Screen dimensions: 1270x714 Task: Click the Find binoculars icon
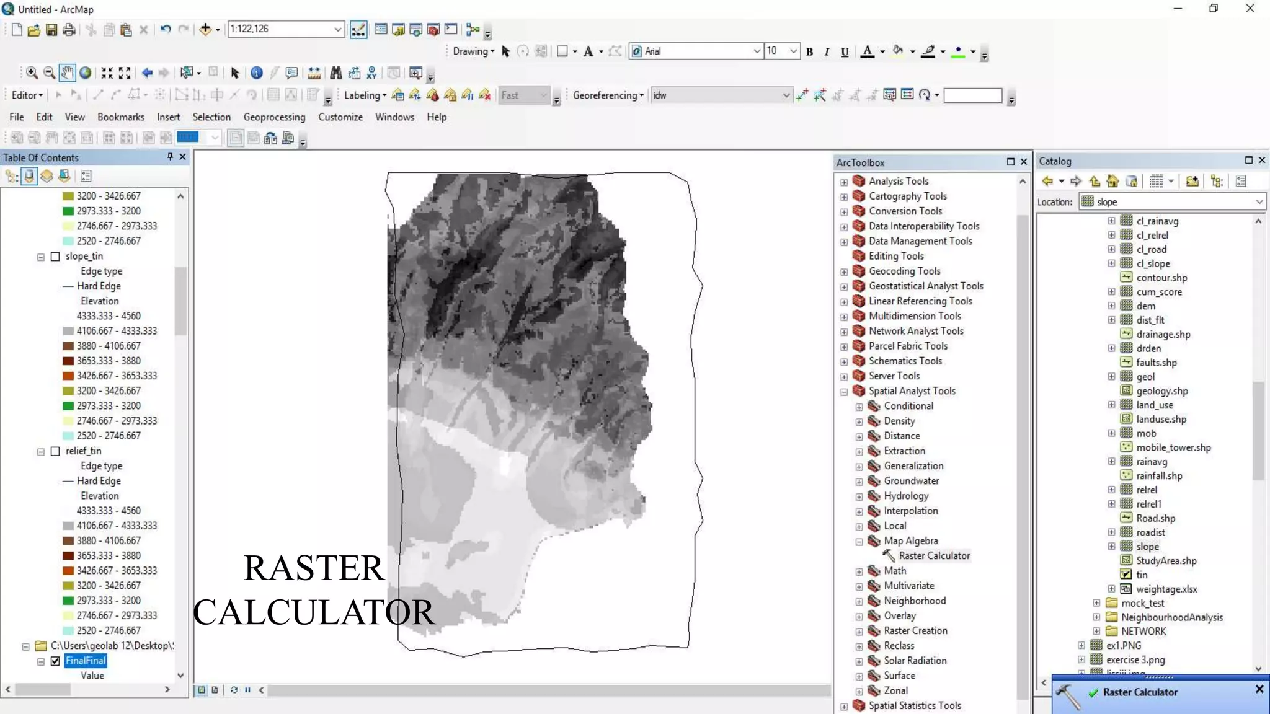point(335,73)
